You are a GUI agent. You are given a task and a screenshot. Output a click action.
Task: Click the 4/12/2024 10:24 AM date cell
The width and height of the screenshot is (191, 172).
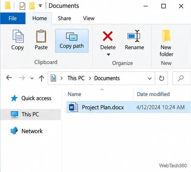[x=160, y=107]
